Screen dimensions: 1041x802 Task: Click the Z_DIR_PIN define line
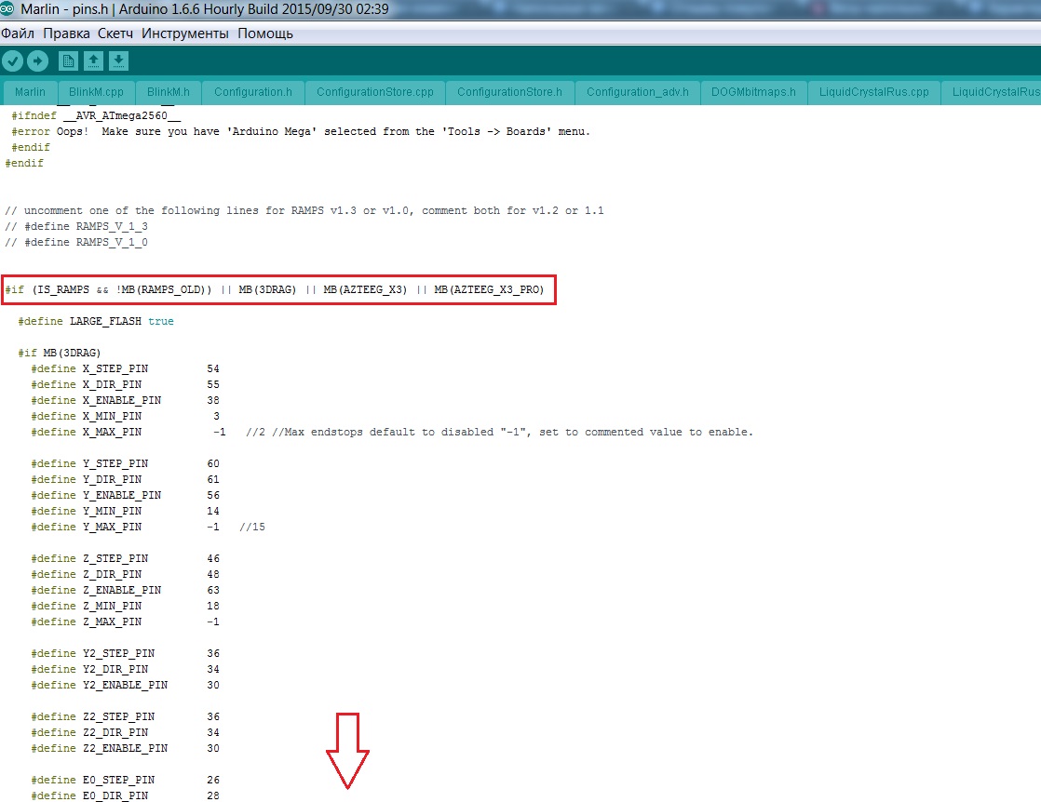pyautogui.click(x=125, y=574)
